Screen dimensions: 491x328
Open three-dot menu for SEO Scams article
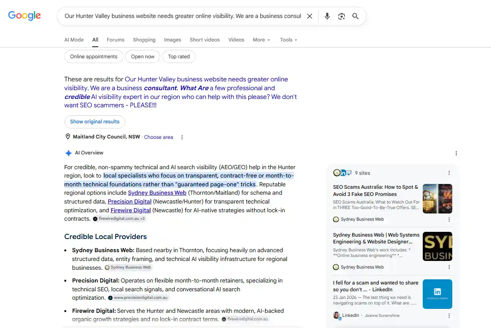click(449, 219)
